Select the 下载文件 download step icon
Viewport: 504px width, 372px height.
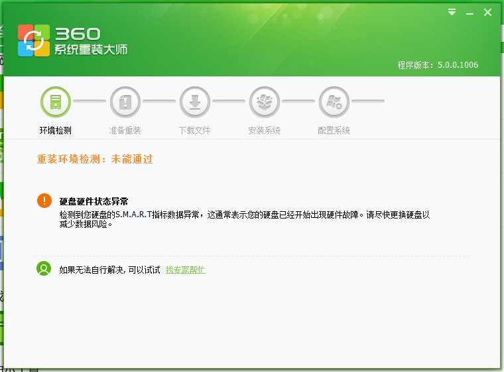[x=195, y=102]
